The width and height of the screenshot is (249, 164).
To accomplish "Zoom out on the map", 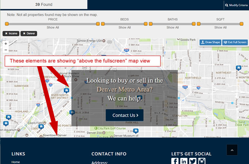I will [6, 50].
